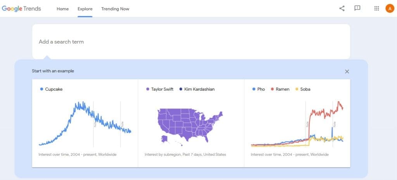Click the red Ramen legend dot
The image size is (397, 180).
click(x=272, y=89)
